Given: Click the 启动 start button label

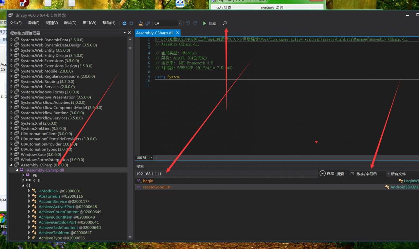Looking at the screenshot, I should pos(212,24).
